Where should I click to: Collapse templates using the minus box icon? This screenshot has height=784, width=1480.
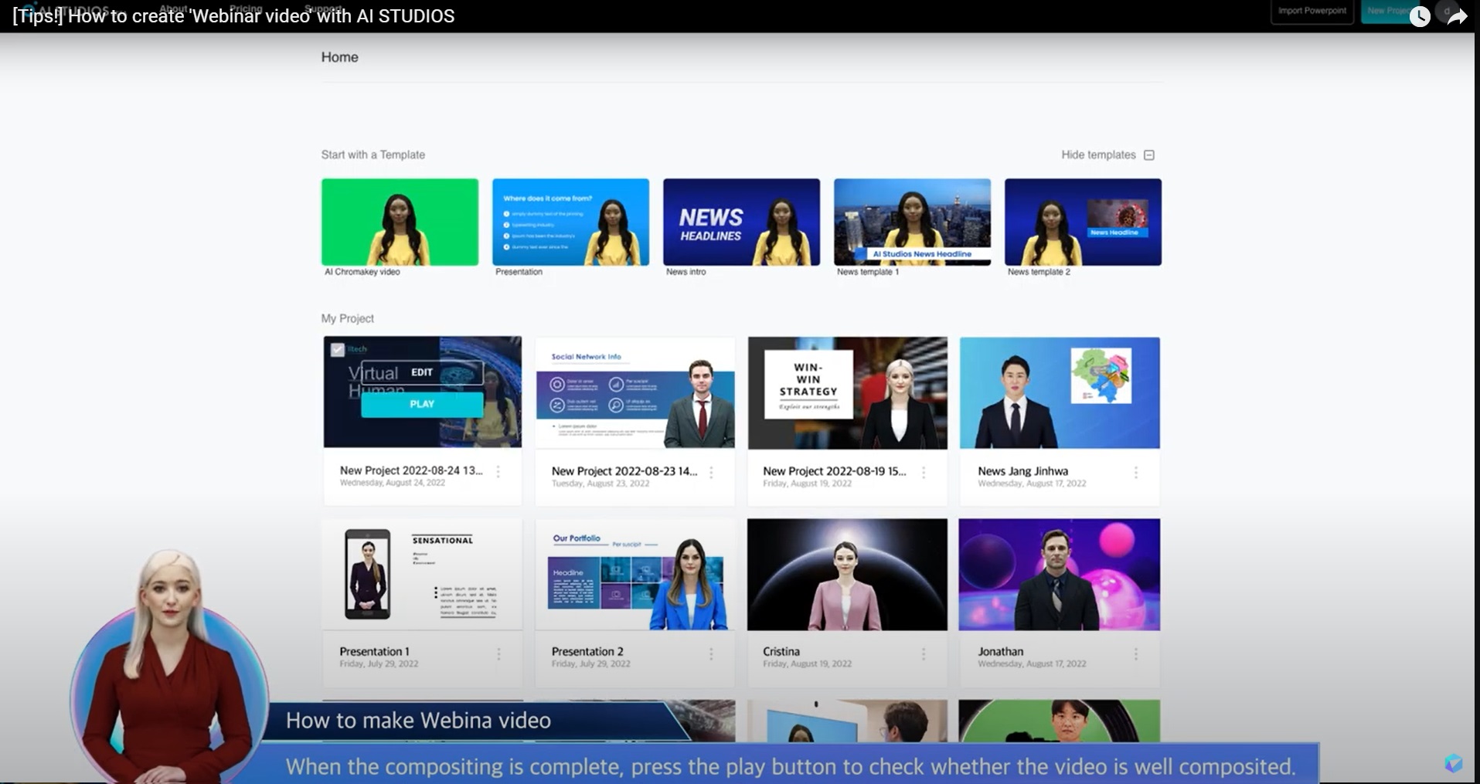point(1149,154)
